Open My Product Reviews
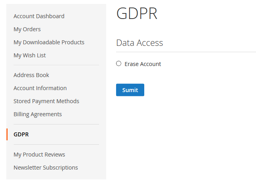The image size is (256, 183). pyautogui.click(x=39, y=155)
